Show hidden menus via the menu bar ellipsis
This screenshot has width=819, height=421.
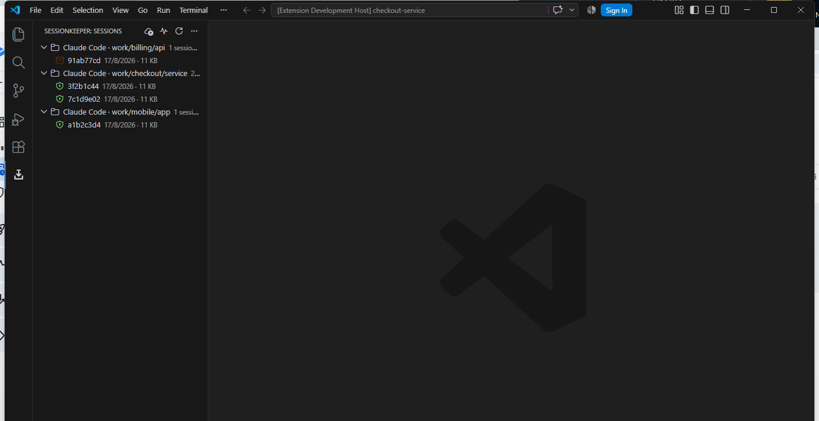click(x=223, y=10)
